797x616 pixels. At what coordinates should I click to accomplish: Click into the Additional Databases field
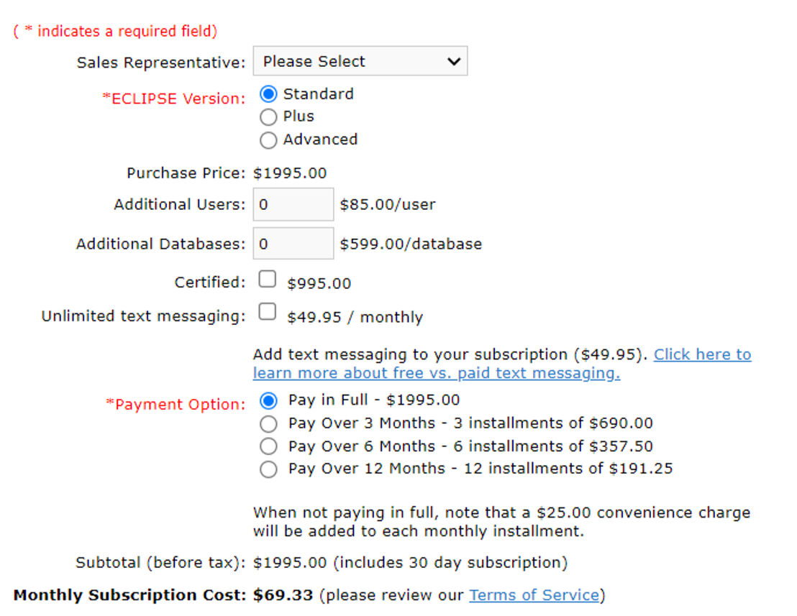pos(293,244)
